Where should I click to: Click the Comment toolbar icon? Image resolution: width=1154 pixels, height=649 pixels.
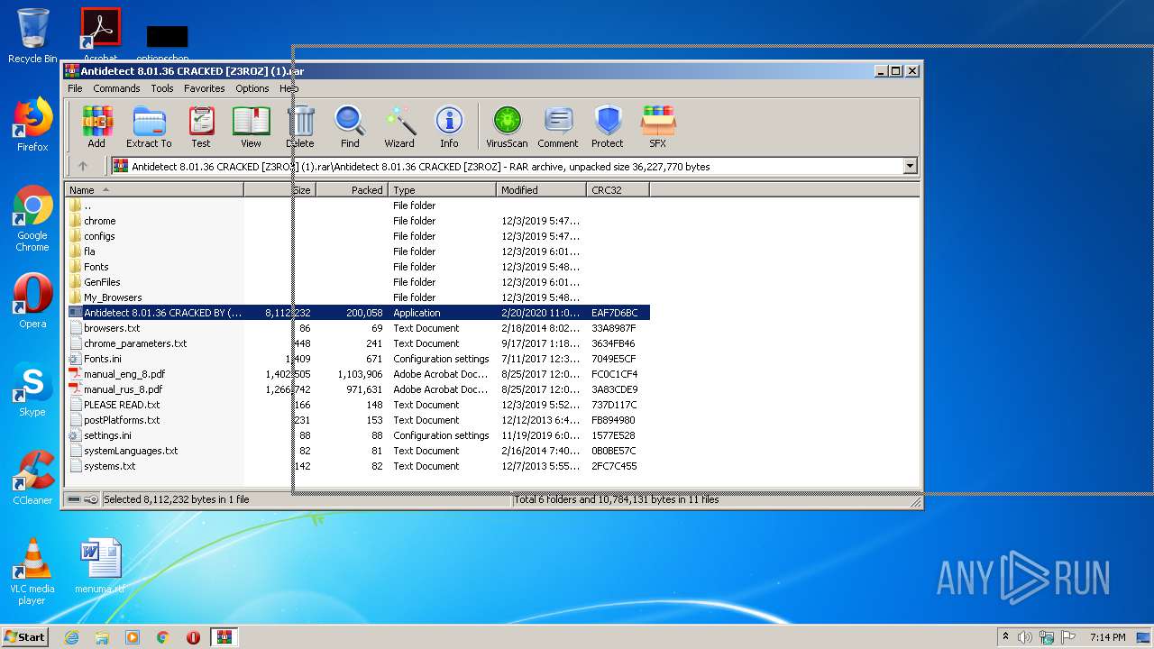pos(558,127)
